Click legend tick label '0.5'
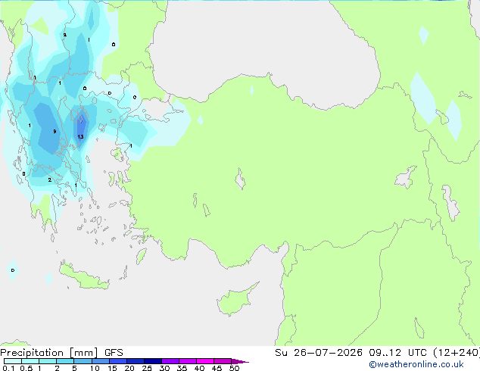Viewport: 480px width, 371px height. click(26, 368)
